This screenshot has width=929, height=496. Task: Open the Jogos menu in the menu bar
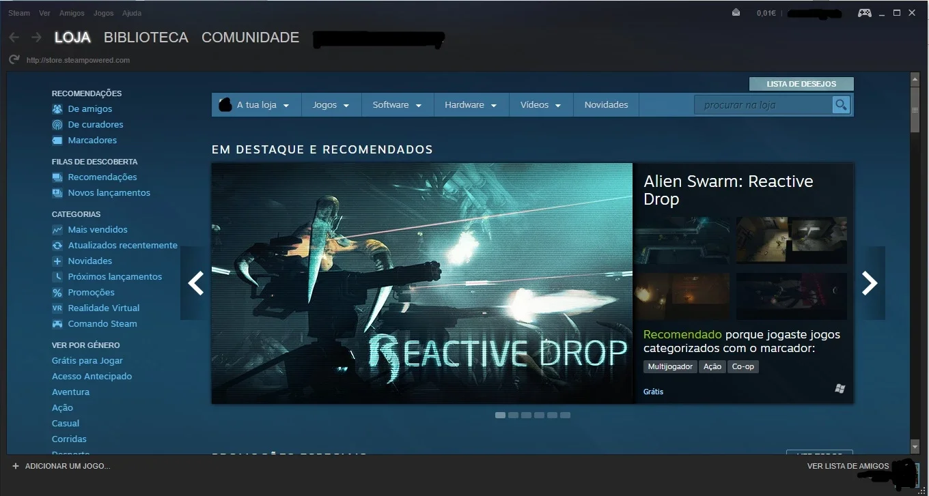[x=104, y=13]
